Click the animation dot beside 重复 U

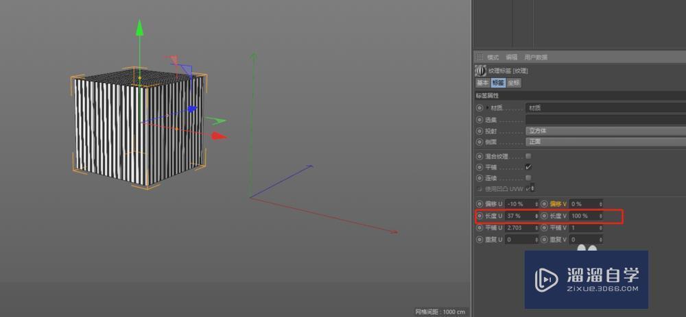[x=480, y=239]
